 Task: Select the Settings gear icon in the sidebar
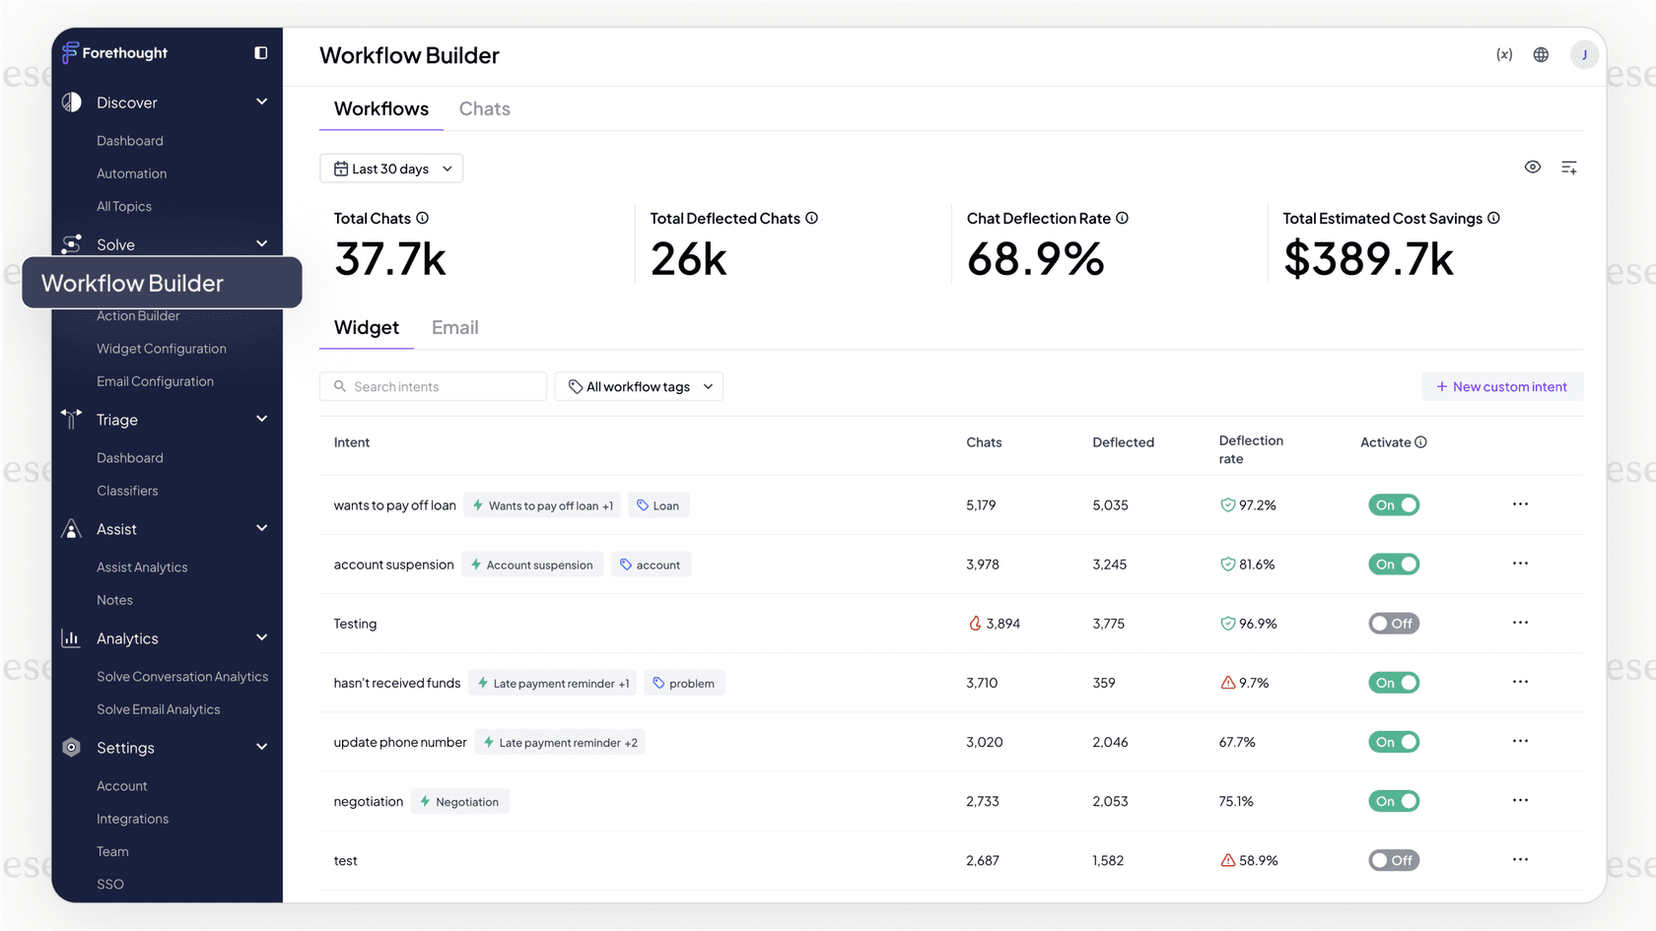point(70,748)
